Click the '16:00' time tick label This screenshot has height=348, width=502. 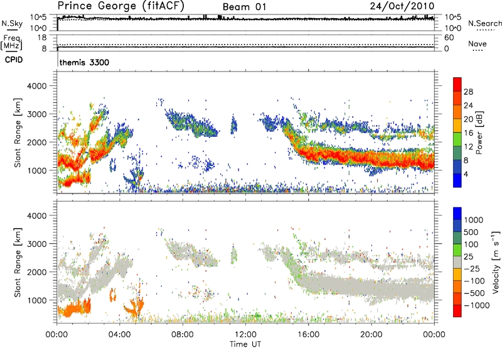(308, 335)
